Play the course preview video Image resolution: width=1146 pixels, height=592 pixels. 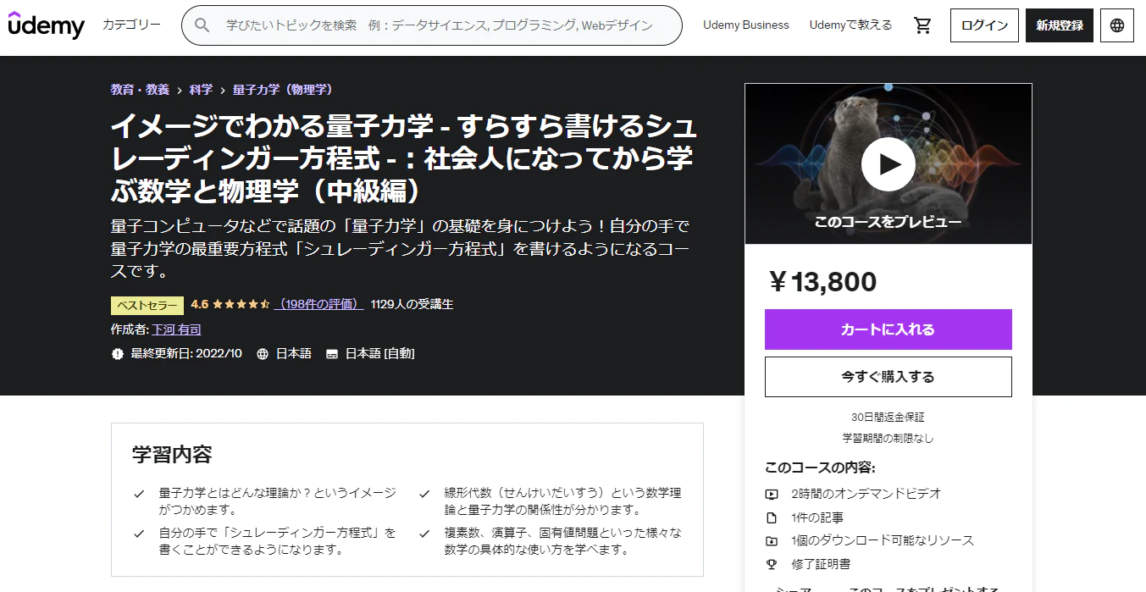coord(889,164)
